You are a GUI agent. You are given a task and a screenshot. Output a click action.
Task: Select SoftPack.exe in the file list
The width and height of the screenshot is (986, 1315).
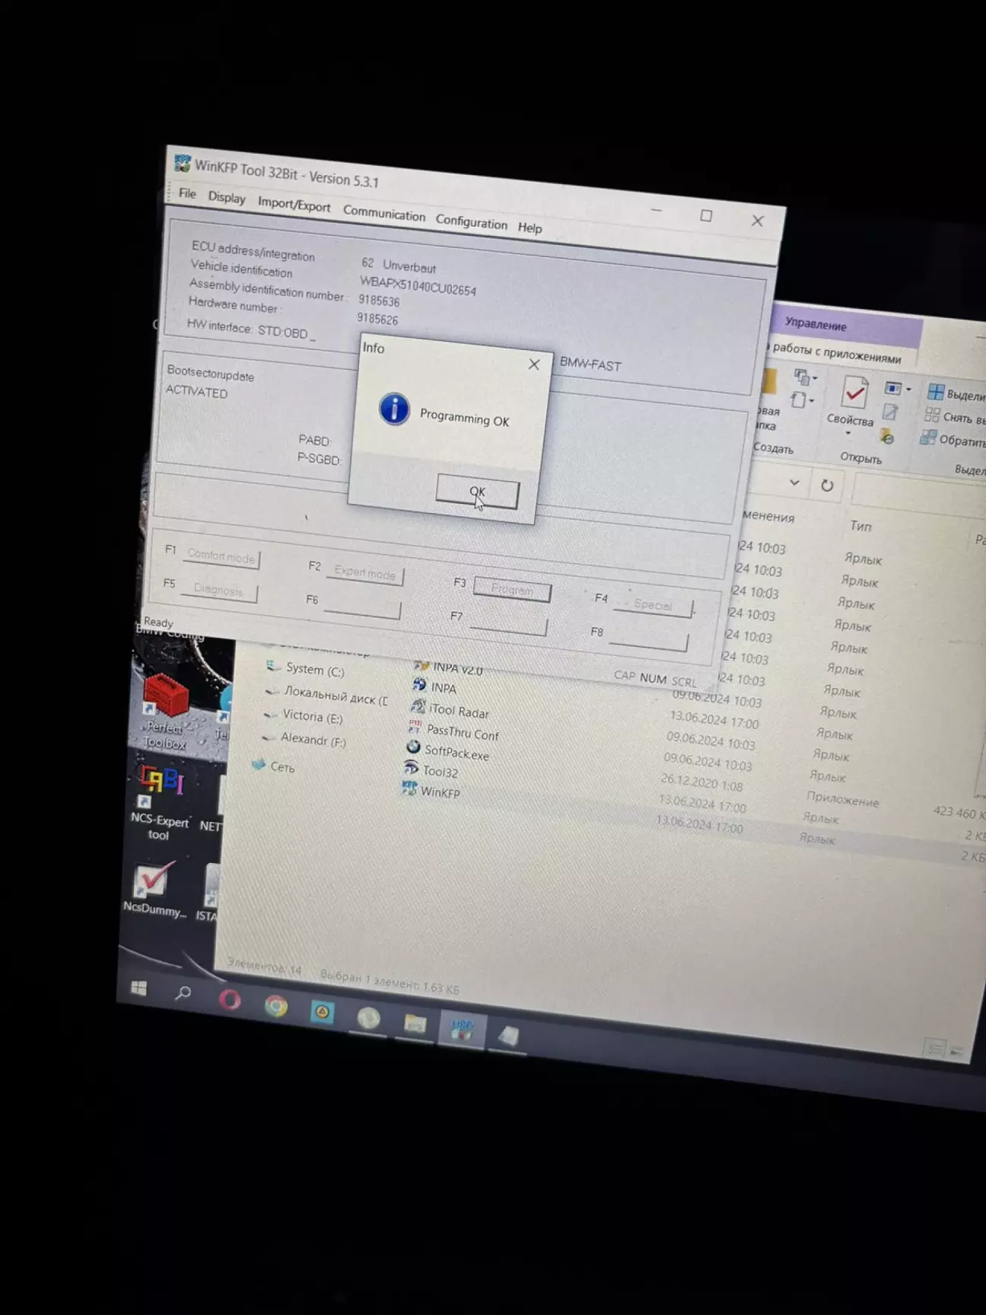(456, 752)
